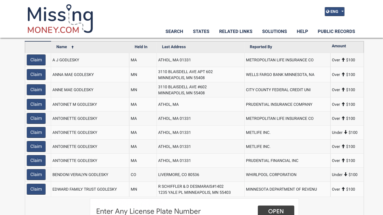Viewport: 383px width, 215px height.
Task: Claim the ANNA MAE GODLESKY record
Action: (36, 75)
